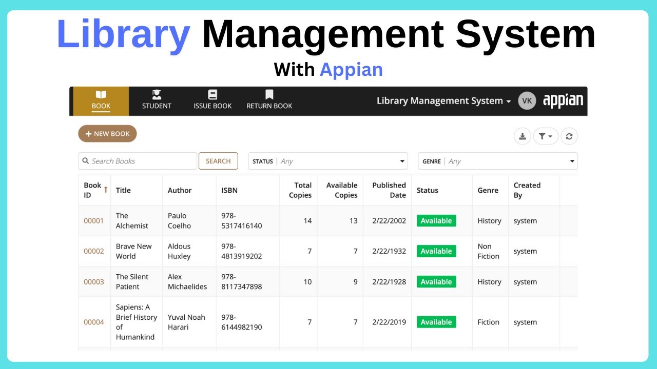657x369 pixels.
Task: Sort by Total Copies header
Action: (300, 190)
